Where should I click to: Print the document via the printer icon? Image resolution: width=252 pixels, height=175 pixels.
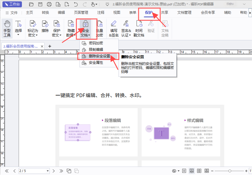point(49,4)
